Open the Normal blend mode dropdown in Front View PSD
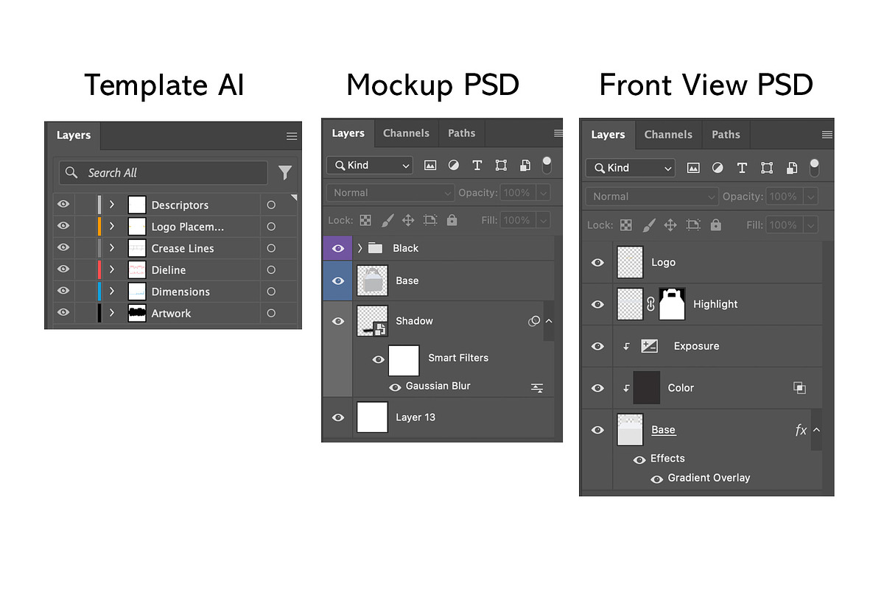The height and width of the screenshot is (589, 884). pos(652,197)
